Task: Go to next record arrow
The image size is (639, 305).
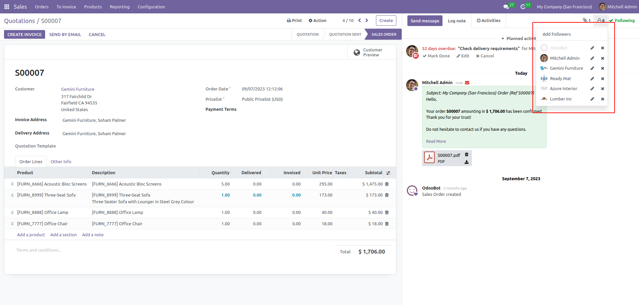Action: tap(367, 20)
